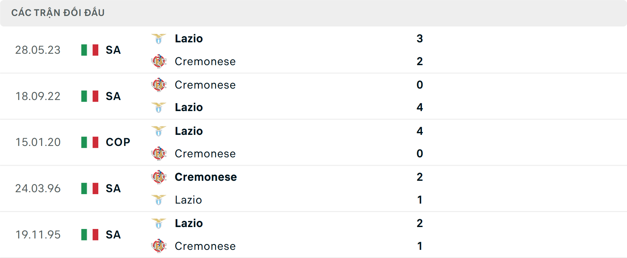Screen dimensions: 627x258
Task: Select the 15.01.20 date entry
Action: (38, 142)
